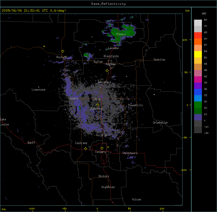The image size is (217, 212).
Task: Click the Limestone label
Action: pyautogui.click(x=39, y=90)
